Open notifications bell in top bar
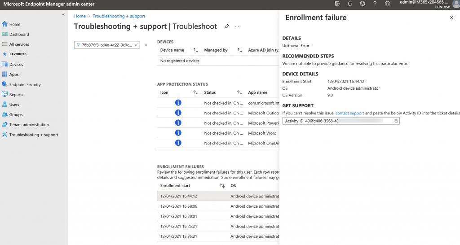This screenshot has width=460, height=245. tap(349, 4)
